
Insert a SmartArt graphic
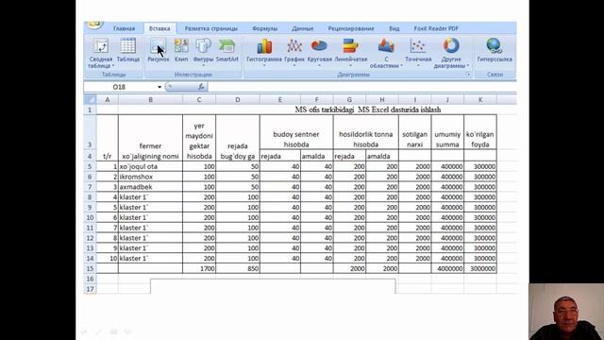226,50
